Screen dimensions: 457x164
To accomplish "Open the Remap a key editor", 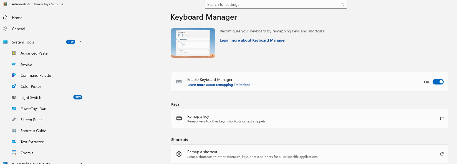I will click(309, 119).
